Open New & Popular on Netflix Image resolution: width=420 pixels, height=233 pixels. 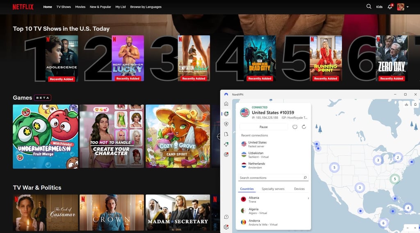(x=100, y=7)
